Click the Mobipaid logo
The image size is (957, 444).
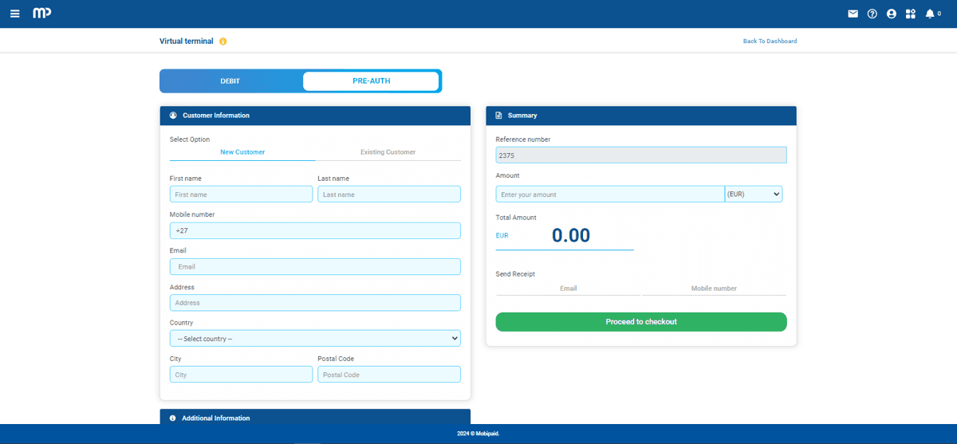pos(41,14)
